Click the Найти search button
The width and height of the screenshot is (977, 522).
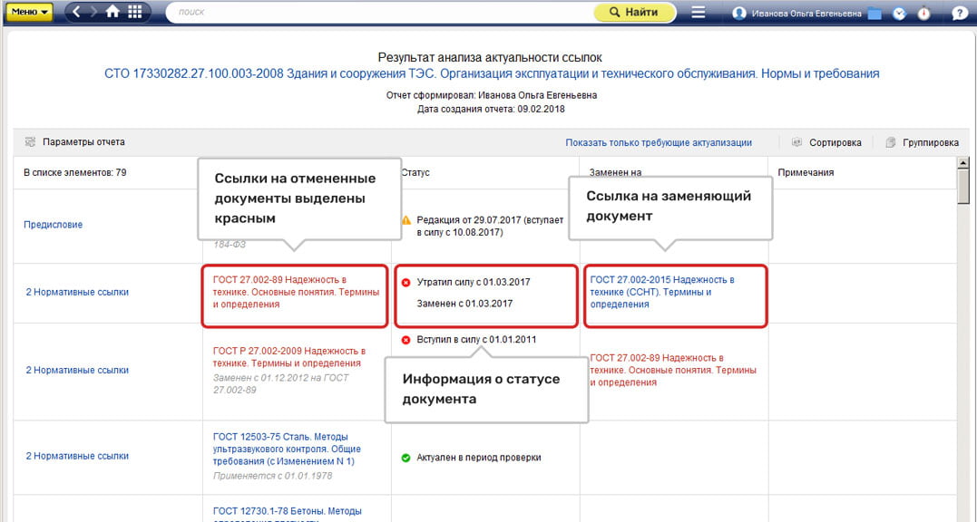tap(634, 12)
